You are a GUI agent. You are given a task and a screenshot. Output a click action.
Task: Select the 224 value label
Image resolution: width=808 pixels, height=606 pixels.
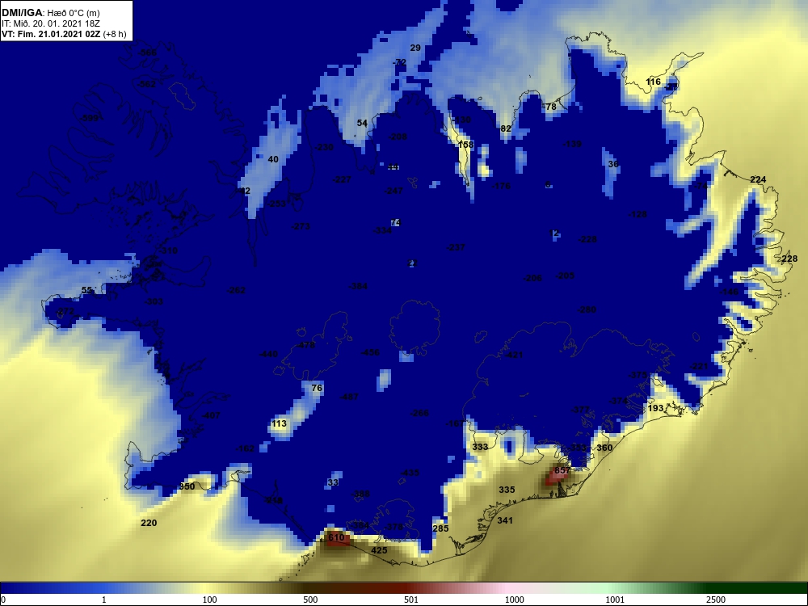click(758, 179)
